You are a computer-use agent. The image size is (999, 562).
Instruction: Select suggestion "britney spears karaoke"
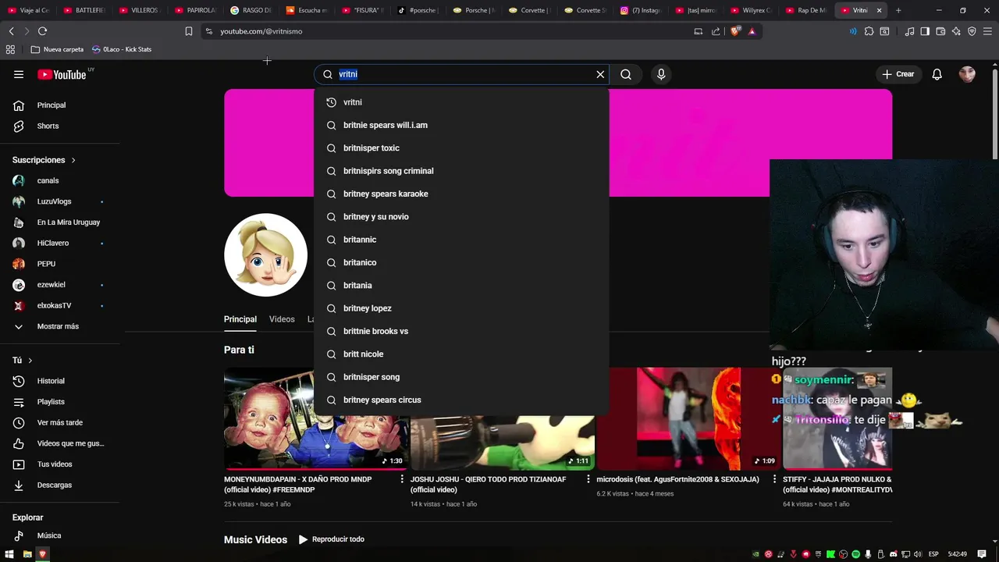tap(461, 194)
